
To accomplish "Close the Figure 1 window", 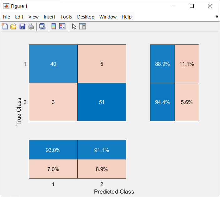I will (210, 6).
